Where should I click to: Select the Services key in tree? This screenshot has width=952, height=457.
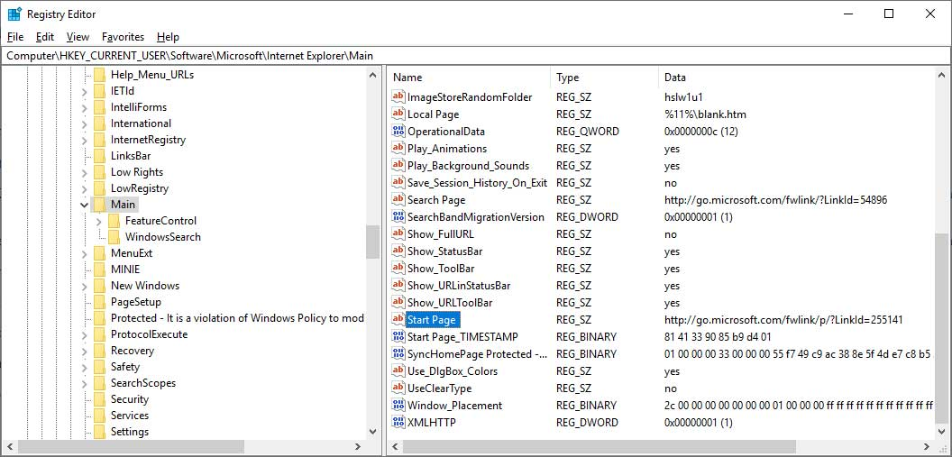[129, 416]
